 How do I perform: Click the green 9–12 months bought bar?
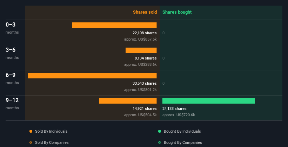tap(208, 101)
